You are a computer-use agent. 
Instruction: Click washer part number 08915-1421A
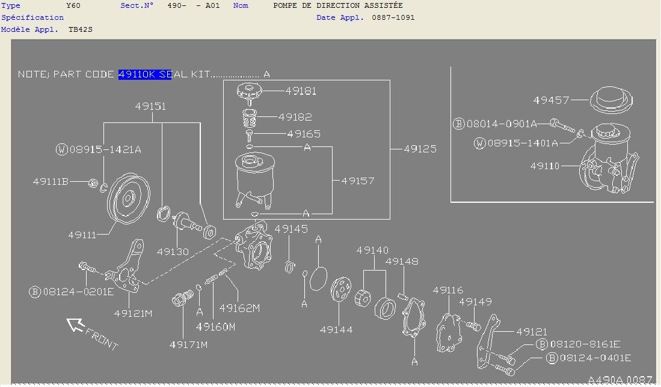point(105,149)
